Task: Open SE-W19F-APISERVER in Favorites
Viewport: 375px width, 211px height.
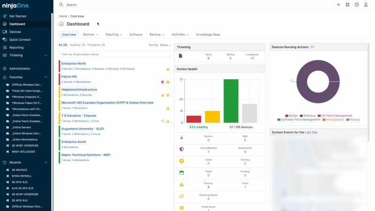Action: (x=25, y=146)
